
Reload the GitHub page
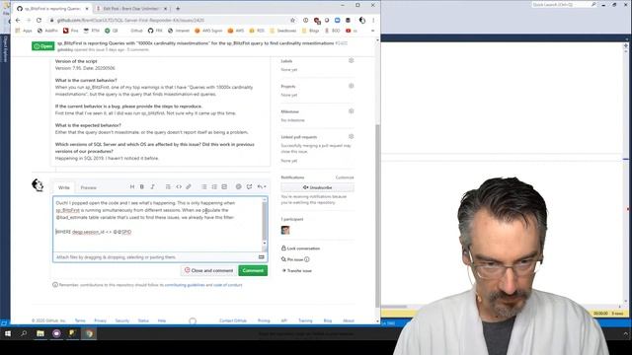39,20
